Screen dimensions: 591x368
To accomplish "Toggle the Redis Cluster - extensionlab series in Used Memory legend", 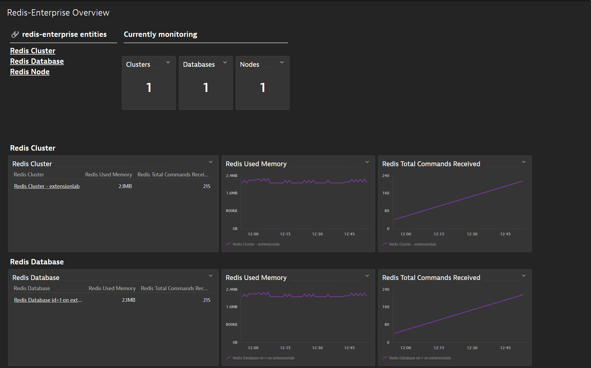I will coord(256,244).
